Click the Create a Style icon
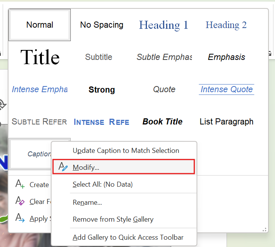The width and height of the screenshot is (275, 247). (20, 184)
